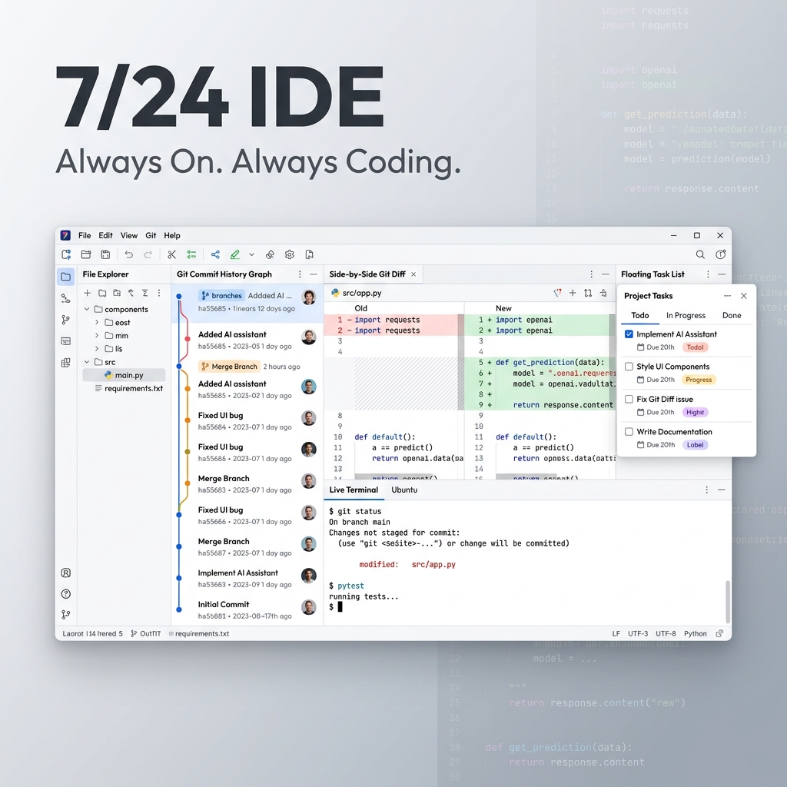Viewport: 787px width, 787px height.
Task: Minimize the Git Commit History Graph panel
Action: point(314,274)
